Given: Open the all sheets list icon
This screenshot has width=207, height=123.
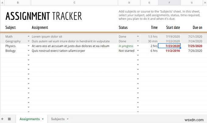Looking at the screenshot, I should click(x=9, y=119).
